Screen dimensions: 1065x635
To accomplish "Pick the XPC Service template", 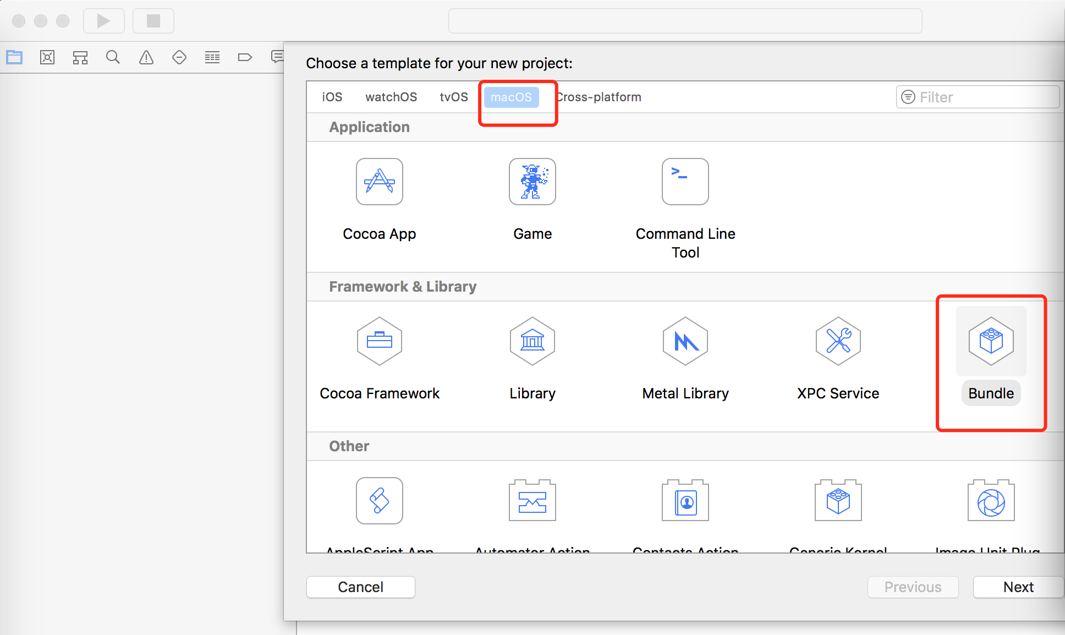I will pos(838,341).
